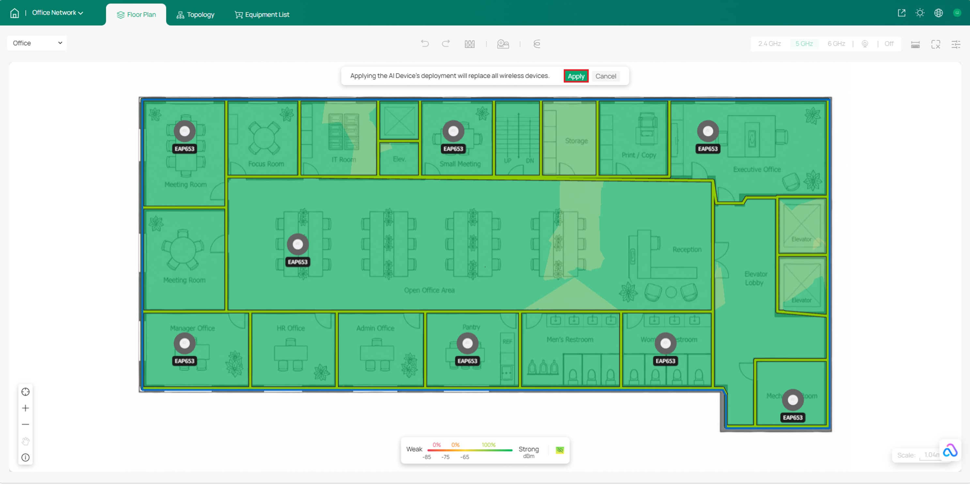Viewport: 970px width, 485px height.
Task: Cancel the AI deployment prompt
Action: [x=606, y=76]
